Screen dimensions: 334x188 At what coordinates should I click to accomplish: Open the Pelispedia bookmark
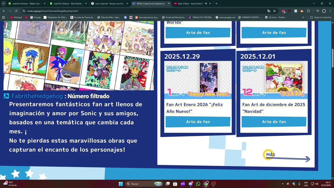click(x=55, y=17)
